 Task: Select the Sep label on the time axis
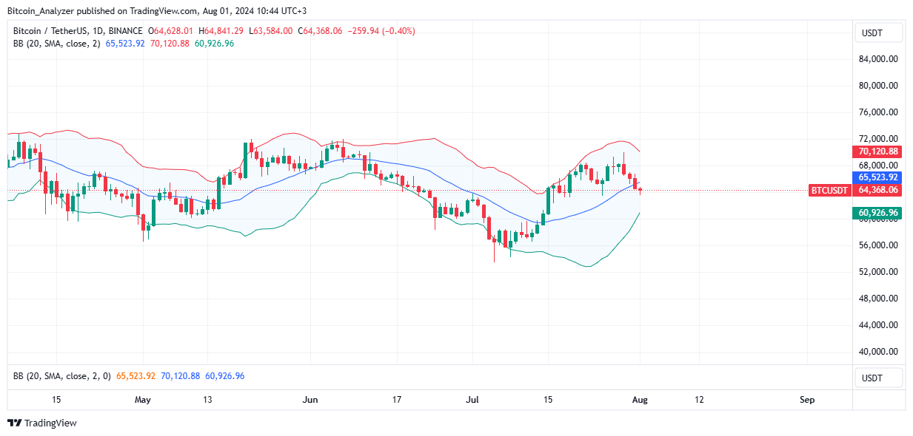point(806,400)
